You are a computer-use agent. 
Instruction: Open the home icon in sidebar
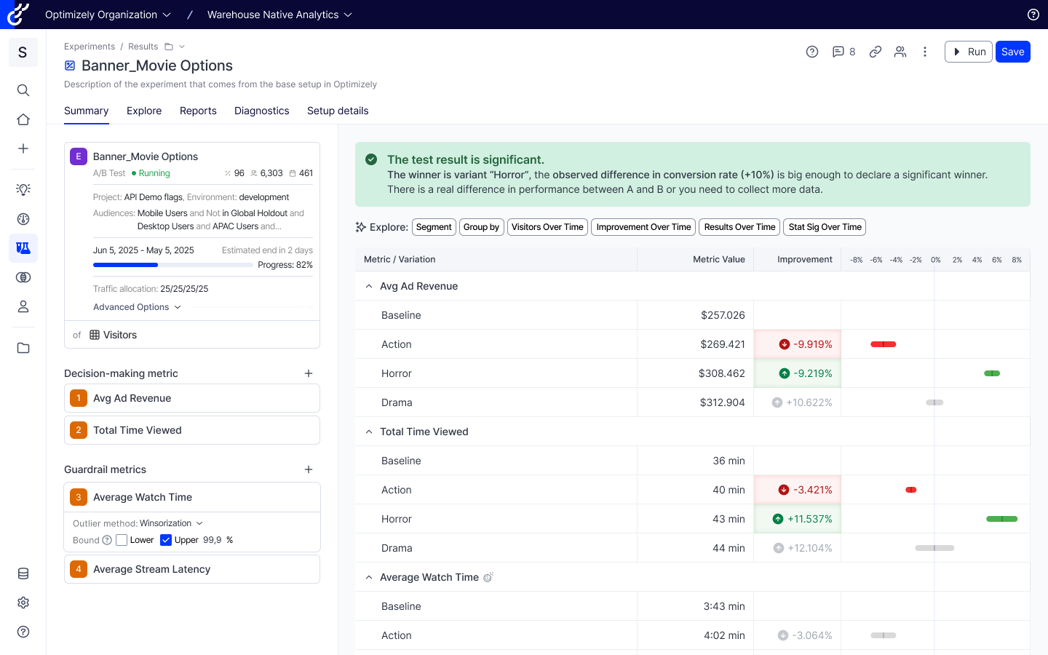point(23,119)
